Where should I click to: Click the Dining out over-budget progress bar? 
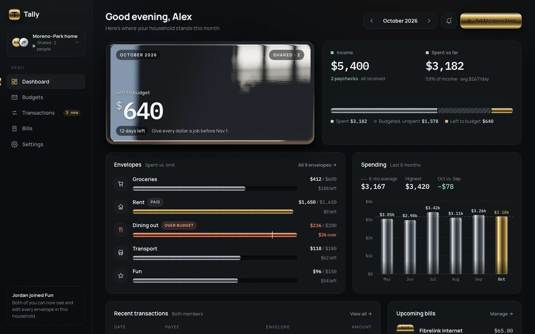[x=215, y=235]
